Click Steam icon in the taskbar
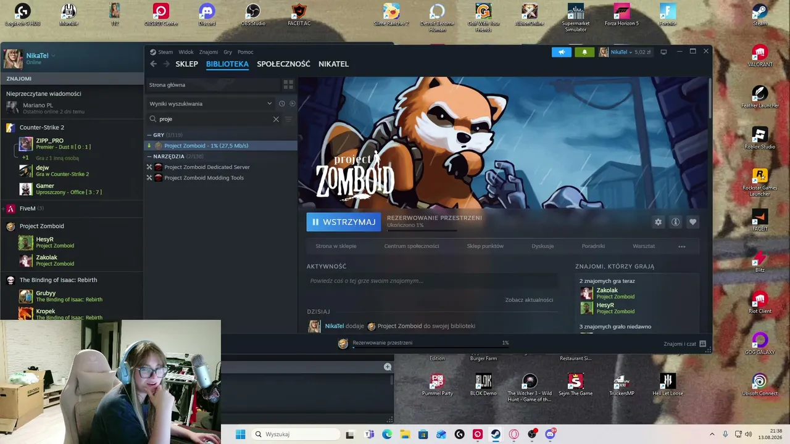The height and width of the screenshot is (444, 790). [496, 434]
